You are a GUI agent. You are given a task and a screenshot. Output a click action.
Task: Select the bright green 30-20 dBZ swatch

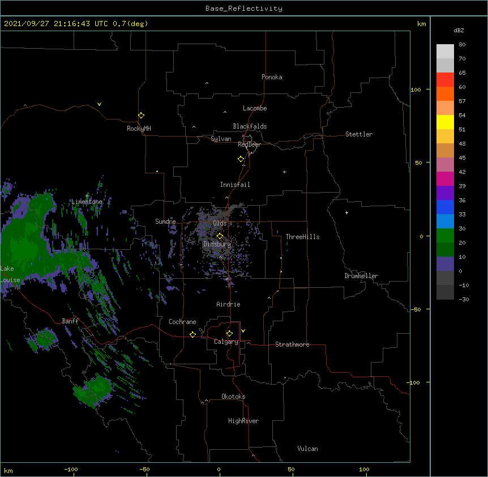[445, 236]
